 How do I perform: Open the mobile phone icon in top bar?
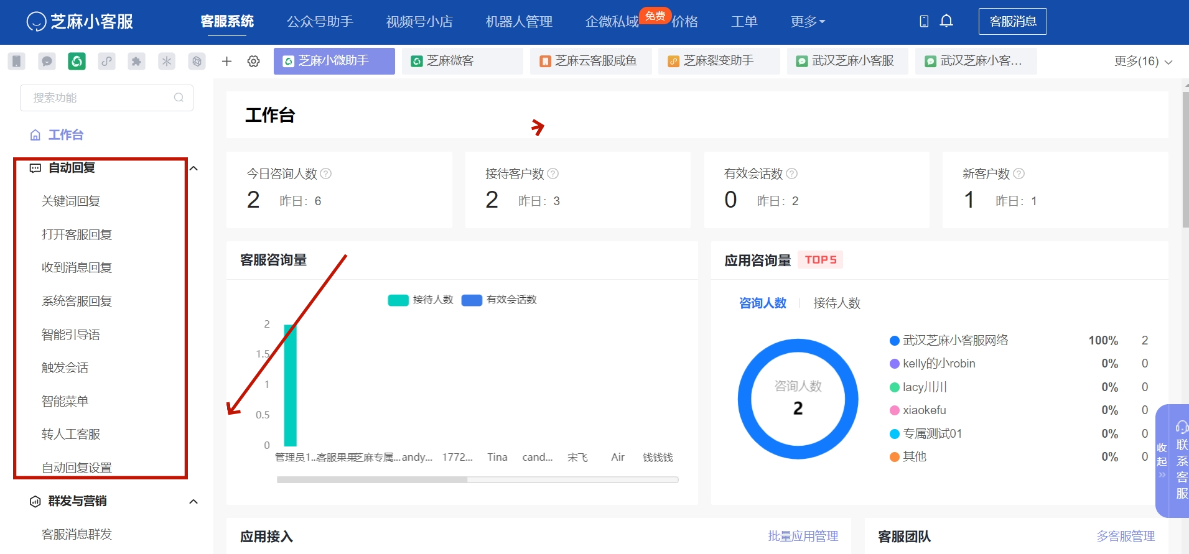tap(924, 21)
